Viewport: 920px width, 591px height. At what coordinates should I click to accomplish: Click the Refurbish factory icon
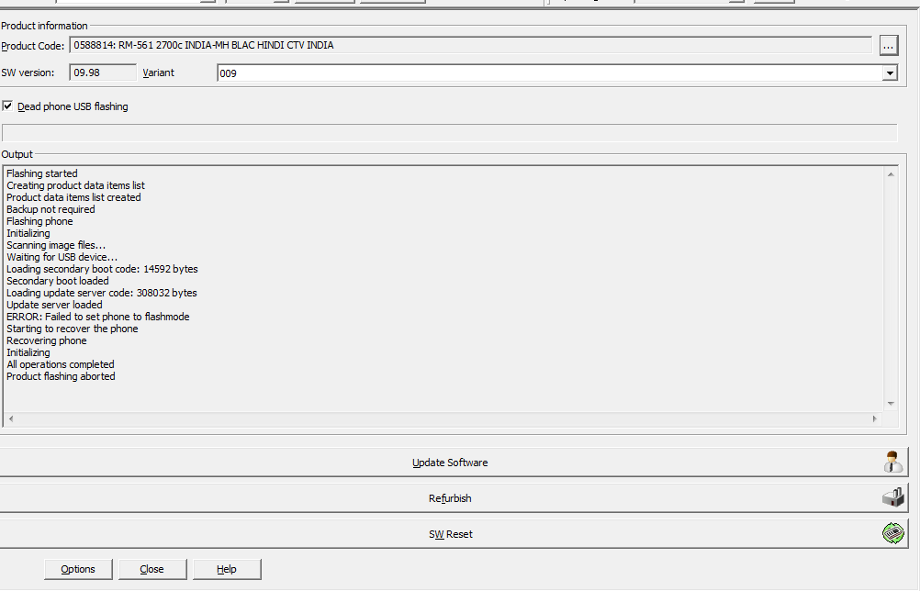click(x=893, y=497)
